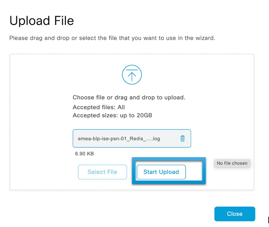Open the No file chosen file picker
Screen dimensions: 269x227
[x=232, y=163]
